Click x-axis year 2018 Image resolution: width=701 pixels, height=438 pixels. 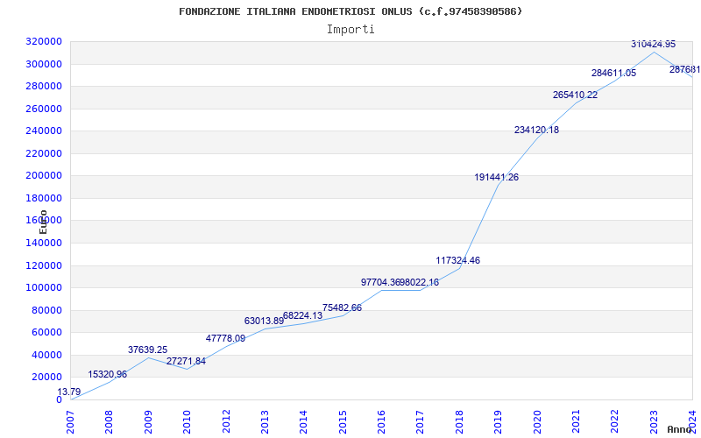459,422
